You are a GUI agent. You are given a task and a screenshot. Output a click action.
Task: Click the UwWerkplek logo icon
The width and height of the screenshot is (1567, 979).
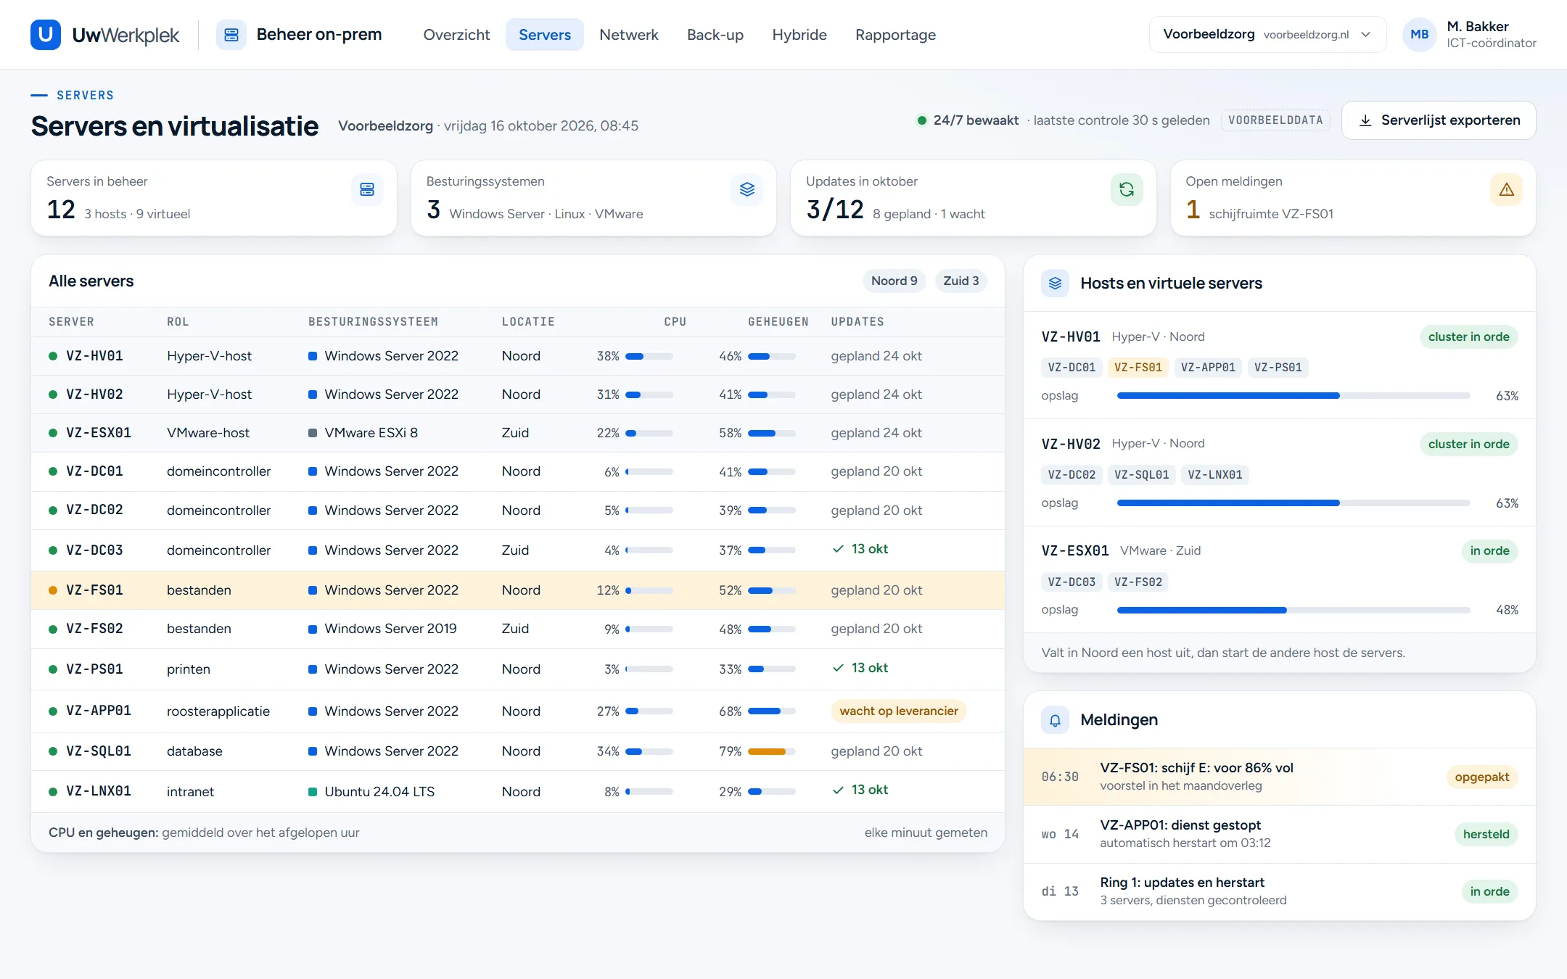[x=46, y=34]
